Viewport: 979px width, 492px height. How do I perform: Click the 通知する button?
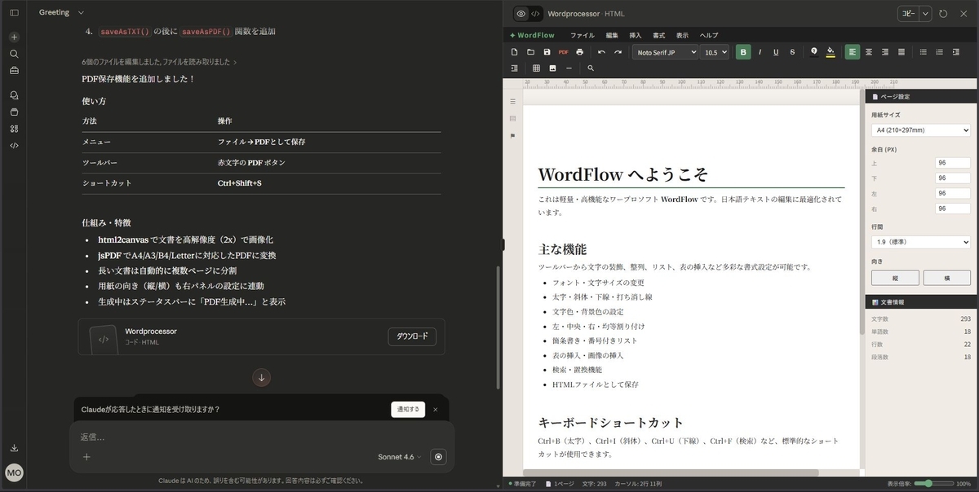pyautogui.click(x=408, y=409)
